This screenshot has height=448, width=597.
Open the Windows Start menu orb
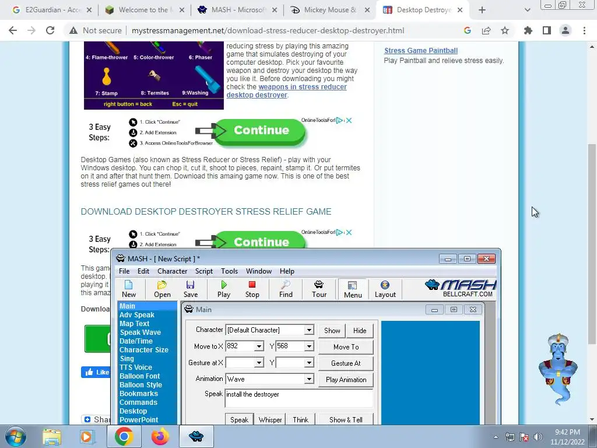[x=15, y=436]
